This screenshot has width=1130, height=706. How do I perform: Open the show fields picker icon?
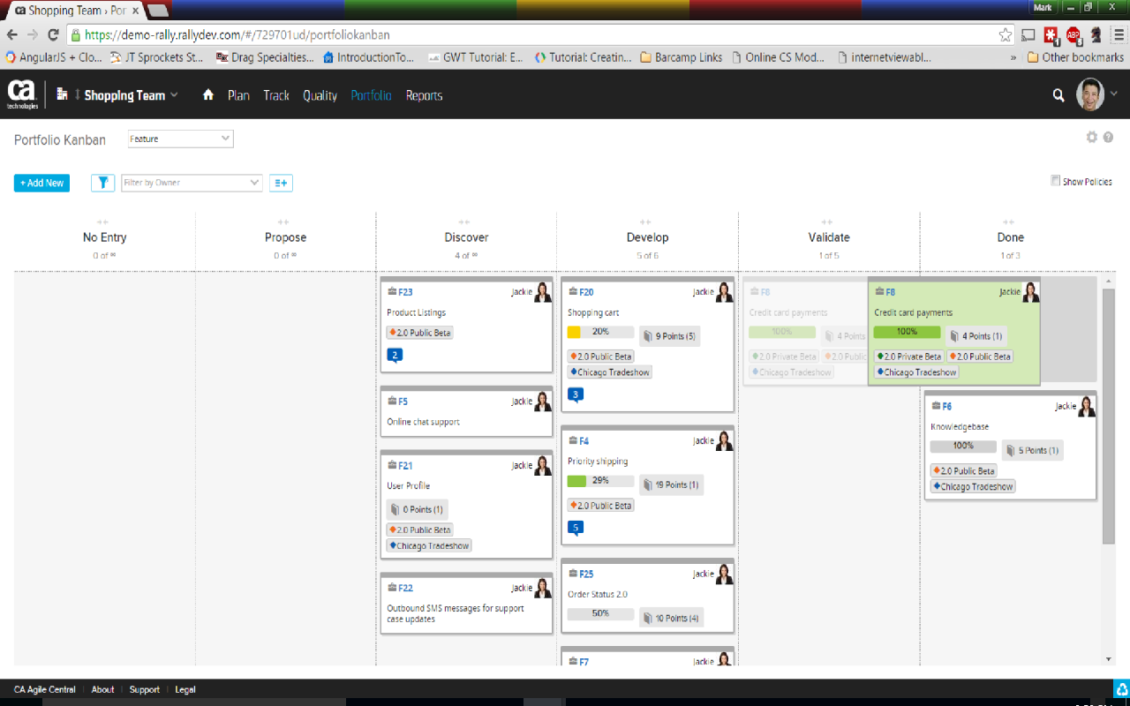pos(281,183)
